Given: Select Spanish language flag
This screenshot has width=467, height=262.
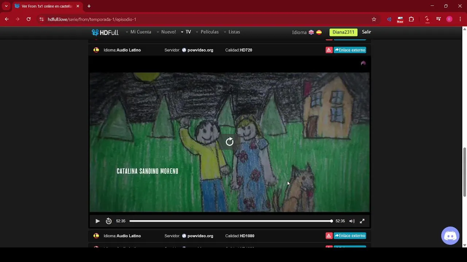Looking at the screenshot, I should 319,32.
